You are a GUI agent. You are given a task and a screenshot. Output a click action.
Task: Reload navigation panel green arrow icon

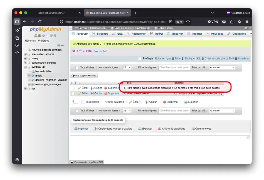pos(55,35)
